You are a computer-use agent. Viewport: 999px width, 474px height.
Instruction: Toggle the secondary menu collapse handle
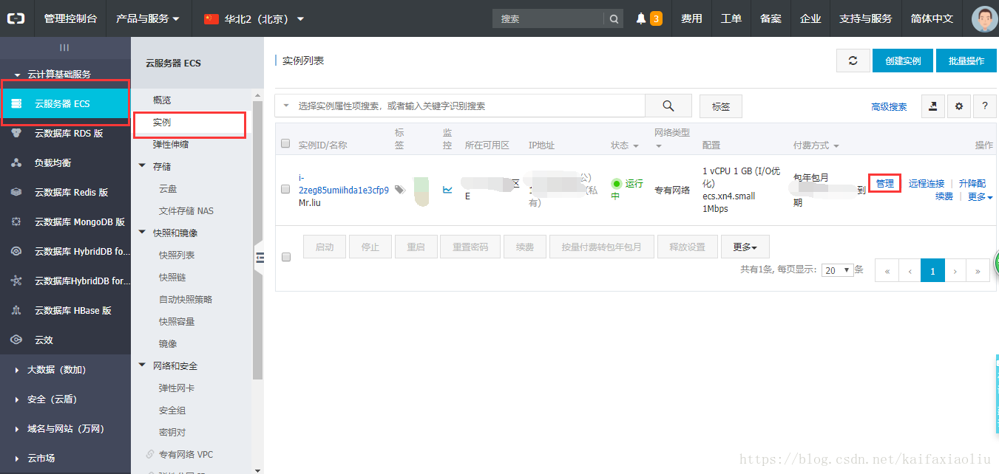[260, 257]
